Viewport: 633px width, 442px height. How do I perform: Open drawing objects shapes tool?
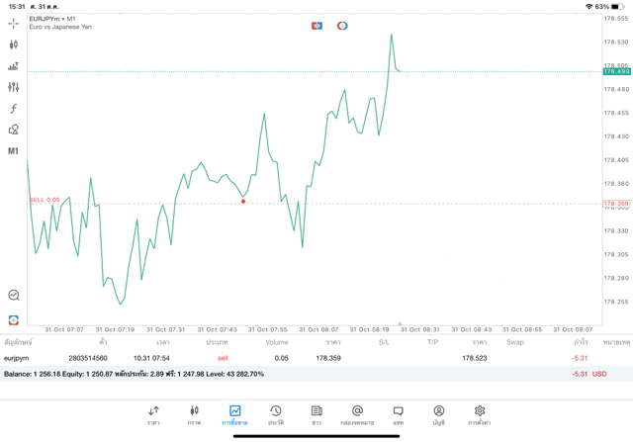coord(13,130)
